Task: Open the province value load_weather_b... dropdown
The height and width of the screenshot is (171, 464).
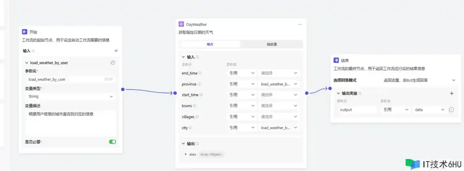Action: tap(278, 84)
